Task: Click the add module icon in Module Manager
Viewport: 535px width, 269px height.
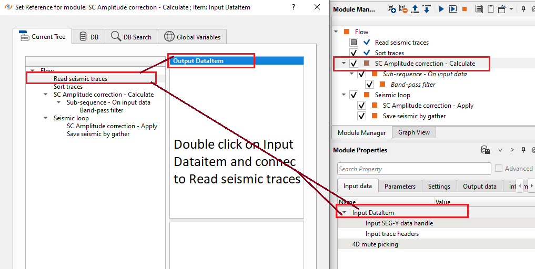Action: click(x=391, y=9)
